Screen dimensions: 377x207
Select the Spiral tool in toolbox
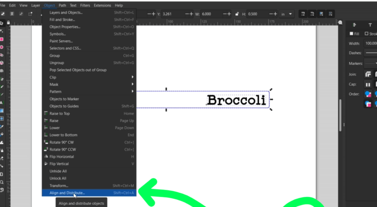pyautogui.click(x=1, y=71)
